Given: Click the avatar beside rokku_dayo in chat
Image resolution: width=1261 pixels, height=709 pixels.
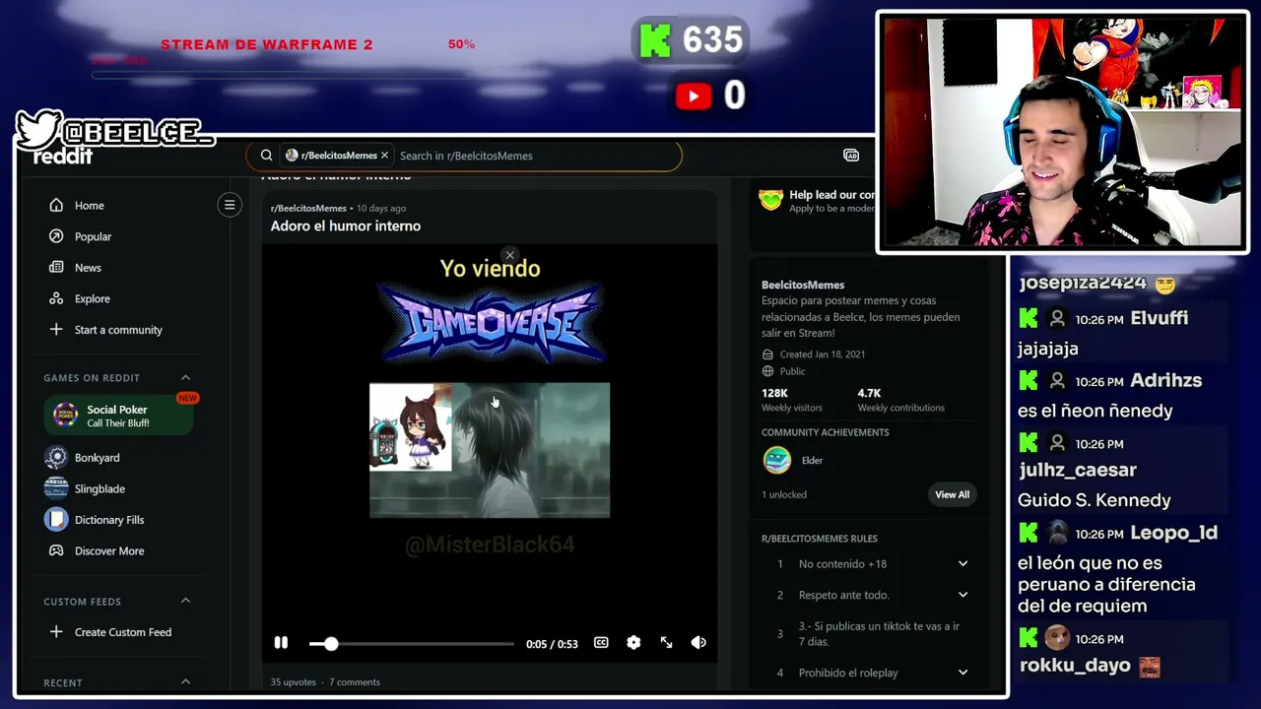Looking at the screenshot, I should pos(1057,638).
